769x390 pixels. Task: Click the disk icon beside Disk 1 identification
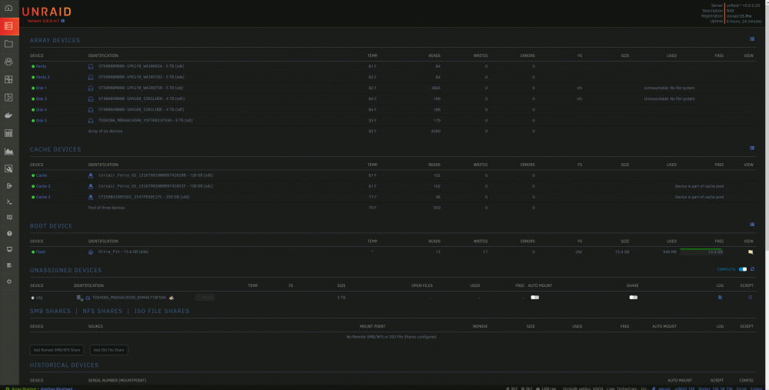[90, 88]
